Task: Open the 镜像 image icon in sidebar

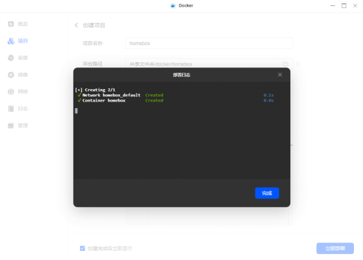Action: 11,75
